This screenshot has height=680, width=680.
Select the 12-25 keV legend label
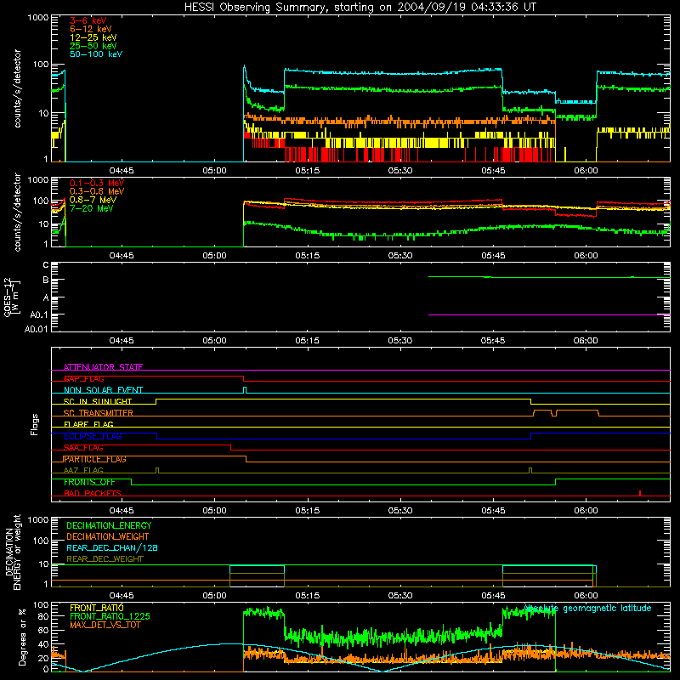tap(93, 37)
